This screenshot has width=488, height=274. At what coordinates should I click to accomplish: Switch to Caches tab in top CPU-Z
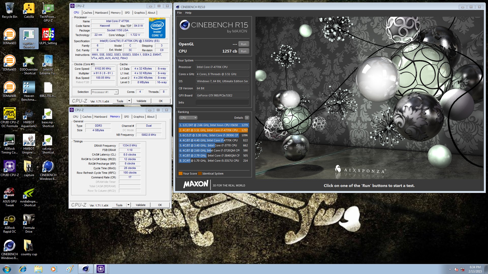point(88,13)
